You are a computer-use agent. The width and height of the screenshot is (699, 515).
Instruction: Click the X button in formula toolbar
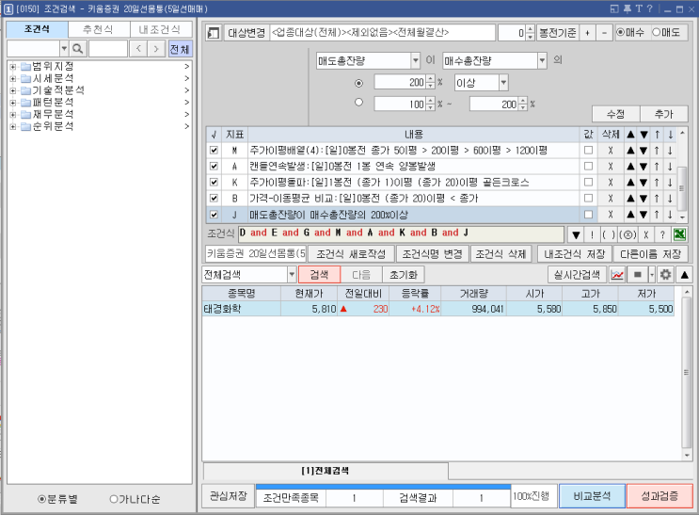(x=645, y=234)
